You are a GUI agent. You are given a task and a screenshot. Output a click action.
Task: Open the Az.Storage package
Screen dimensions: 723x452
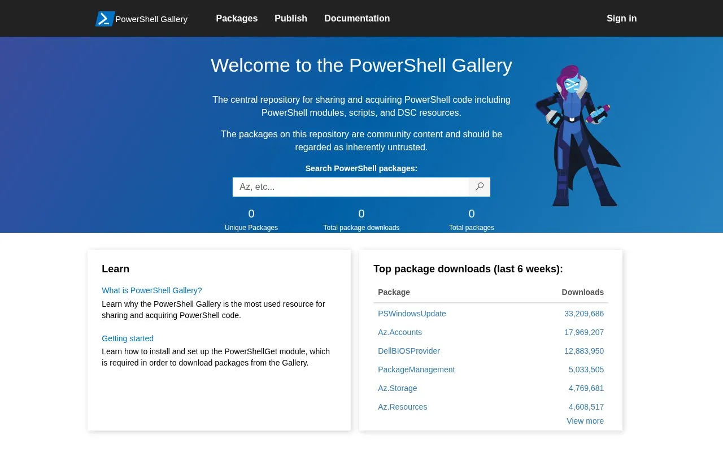tap(398, 388)
